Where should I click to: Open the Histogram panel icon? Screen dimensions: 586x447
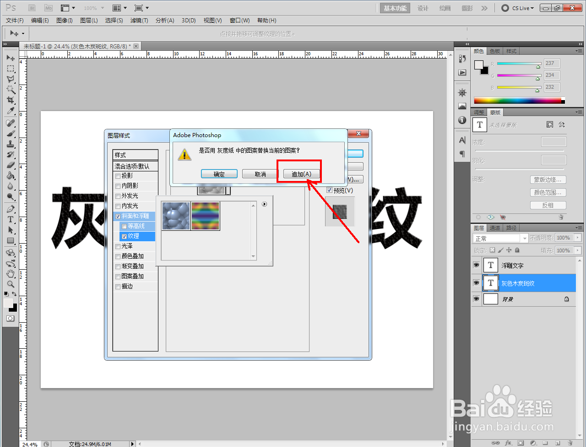pyautogui.click(x=462, y=106)
